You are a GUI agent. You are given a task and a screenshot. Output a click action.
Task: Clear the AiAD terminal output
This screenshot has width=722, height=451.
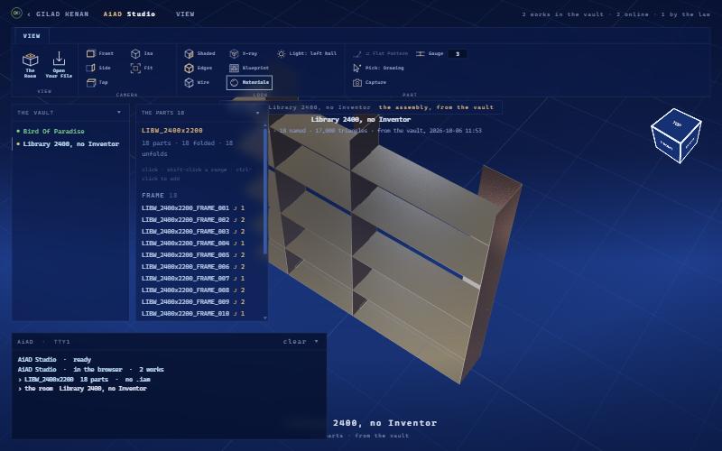(295, 342)
